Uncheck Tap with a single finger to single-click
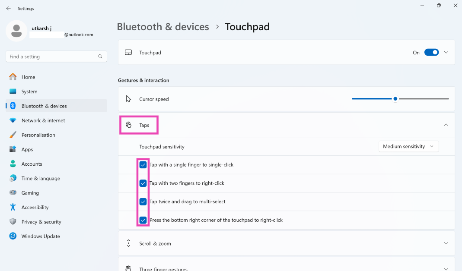Screen dimensions: 462x271 (x=143, y=165)
